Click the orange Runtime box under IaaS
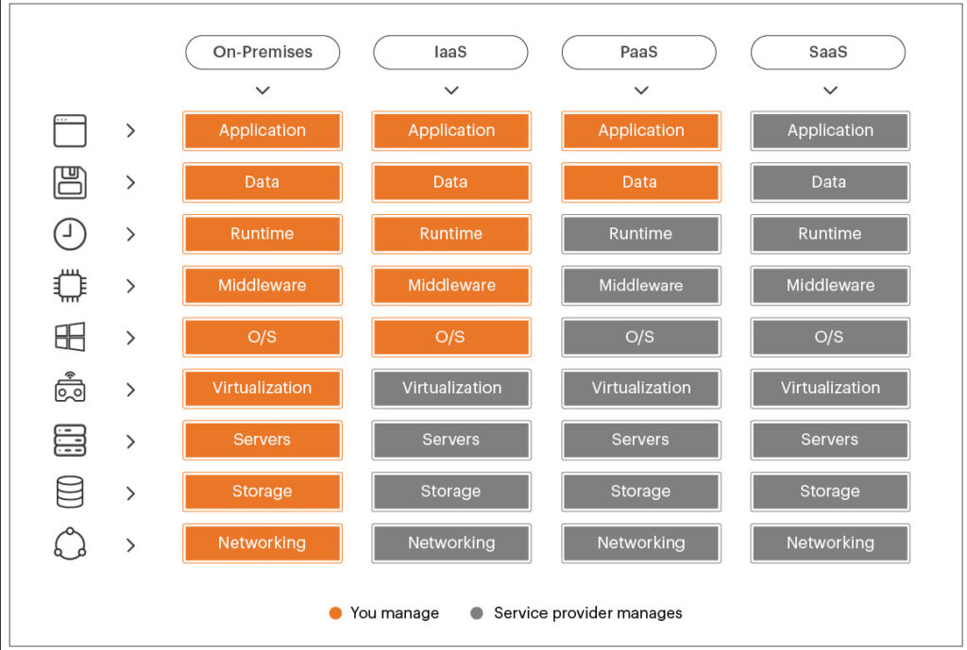The image size is (967, 650). 451,234
